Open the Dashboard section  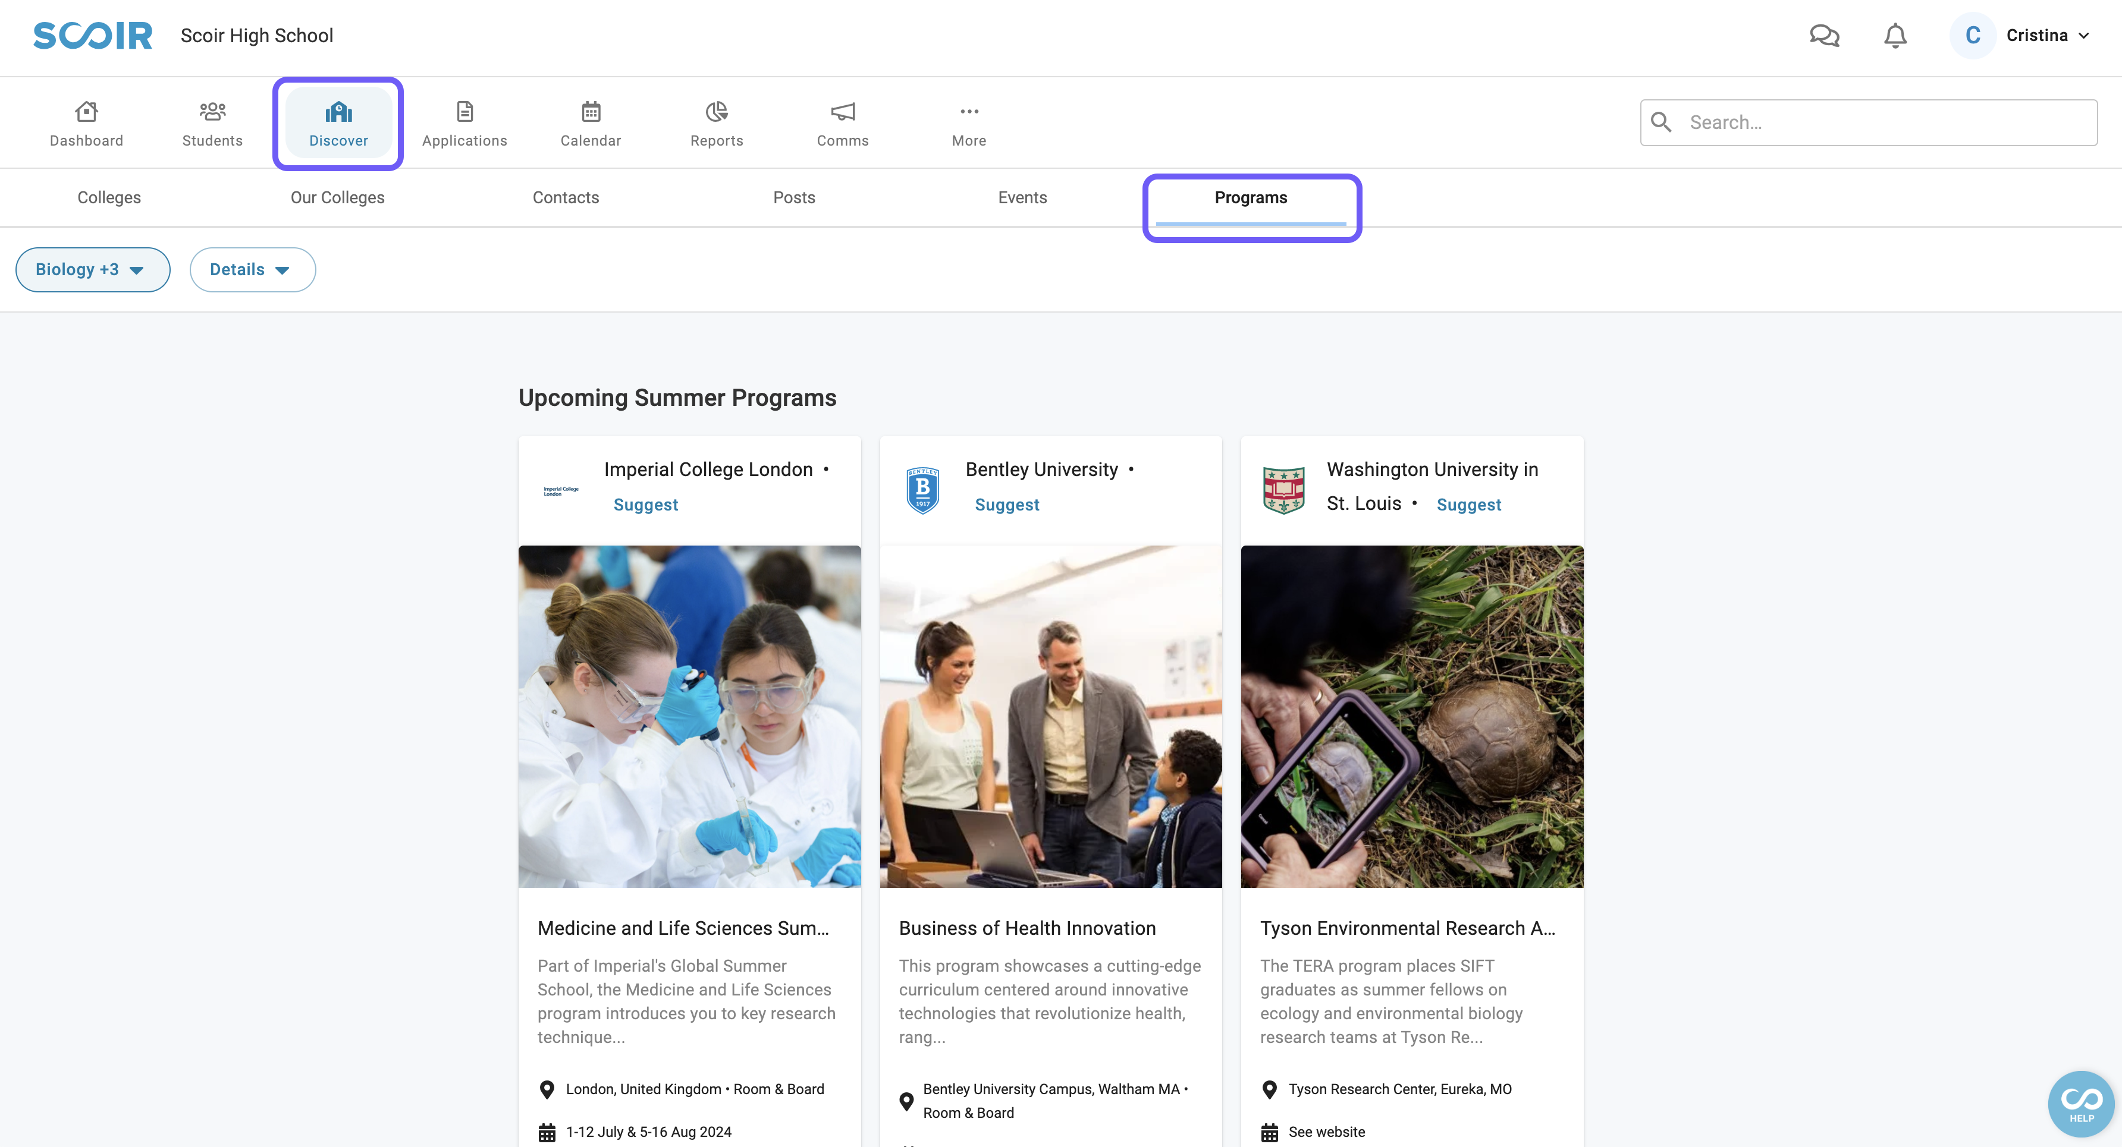coord(86,124)
